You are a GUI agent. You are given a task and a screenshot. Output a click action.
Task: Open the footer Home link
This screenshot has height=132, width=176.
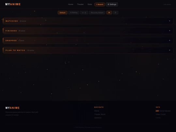[x=97, y=111]
